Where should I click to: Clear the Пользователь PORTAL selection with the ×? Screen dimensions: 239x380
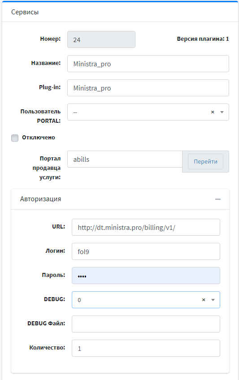[213, 112]
